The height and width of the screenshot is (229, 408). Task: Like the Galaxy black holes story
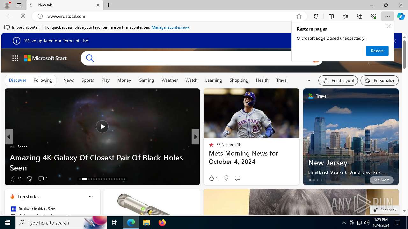[x=13, y=179]
